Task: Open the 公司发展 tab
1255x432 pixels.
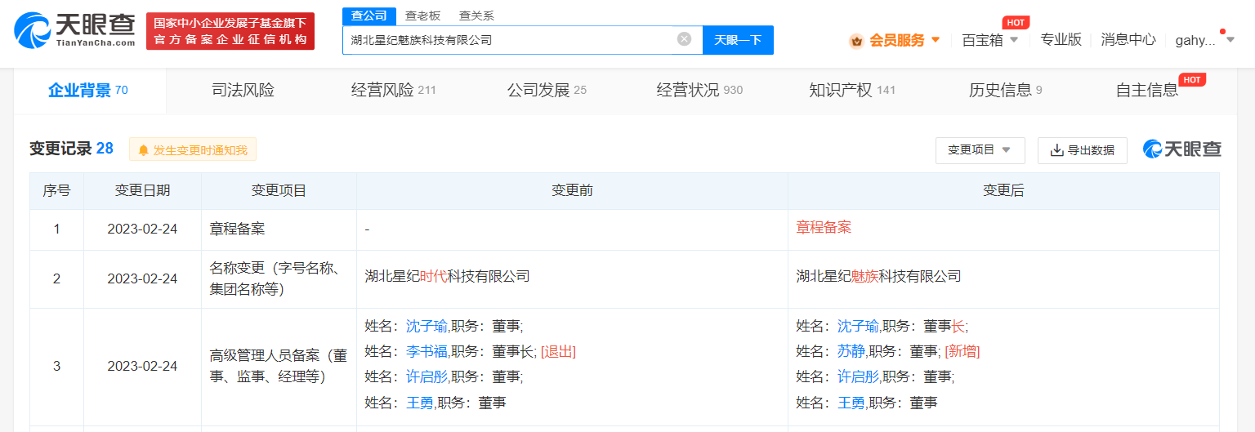Action: coord(547,91)
